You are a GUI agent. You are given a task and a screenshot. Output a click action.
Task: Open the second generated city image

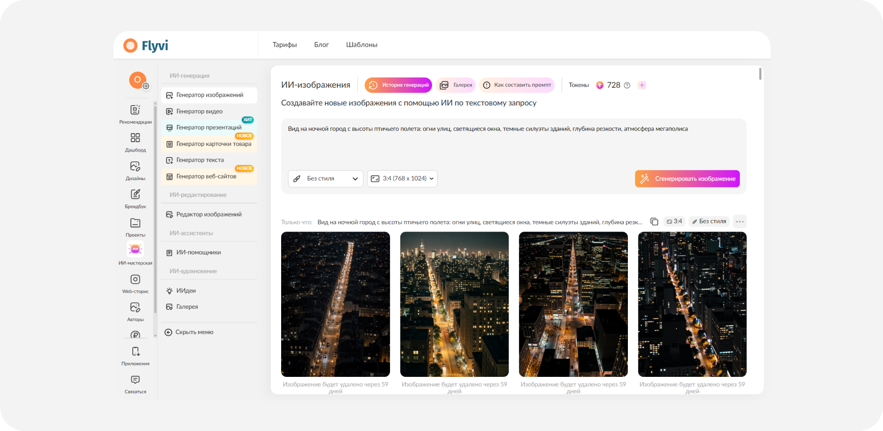(455, 304)
